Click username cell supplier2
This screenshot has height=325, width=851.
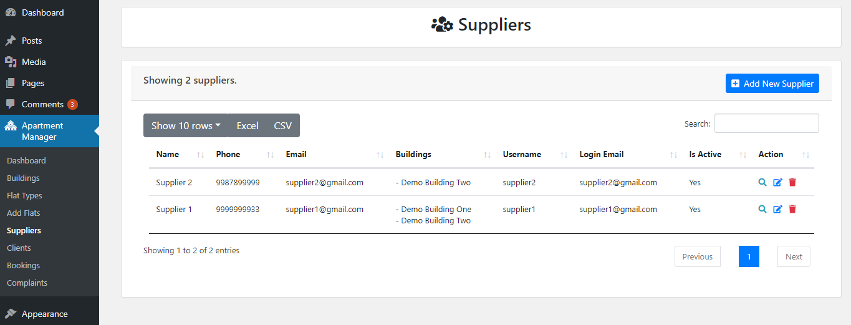pos(519,182)
